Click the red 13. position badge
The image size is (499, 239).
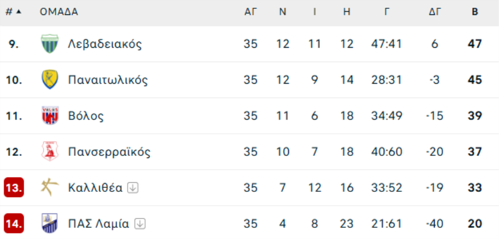coord(14,187)
